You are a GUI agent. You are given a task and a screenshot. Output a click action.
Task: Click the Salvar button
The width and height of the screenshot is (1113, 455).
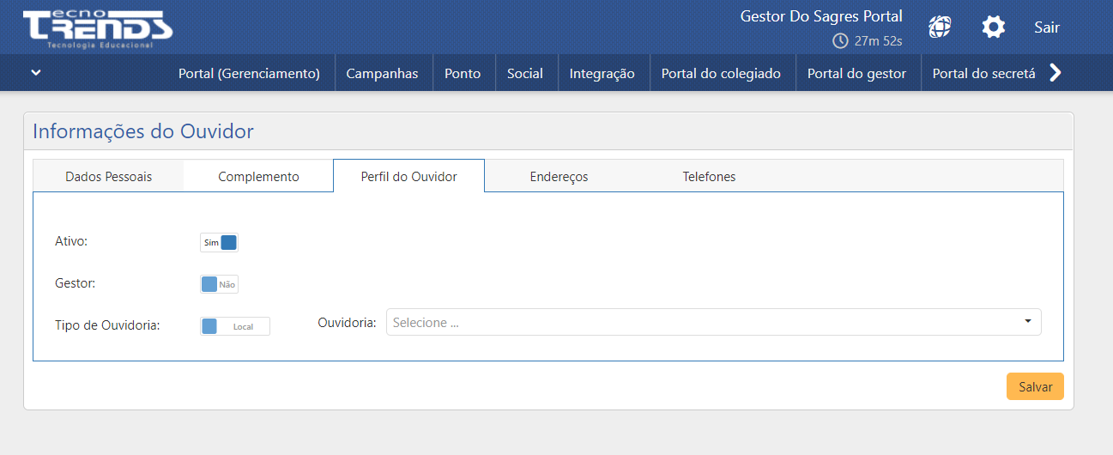1035,386
